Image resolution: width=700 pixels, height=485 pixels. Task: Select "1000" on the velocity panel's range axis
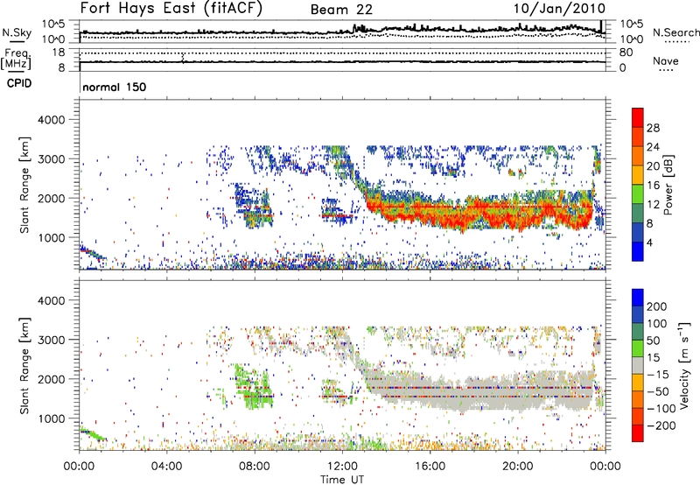click(52, 418)
